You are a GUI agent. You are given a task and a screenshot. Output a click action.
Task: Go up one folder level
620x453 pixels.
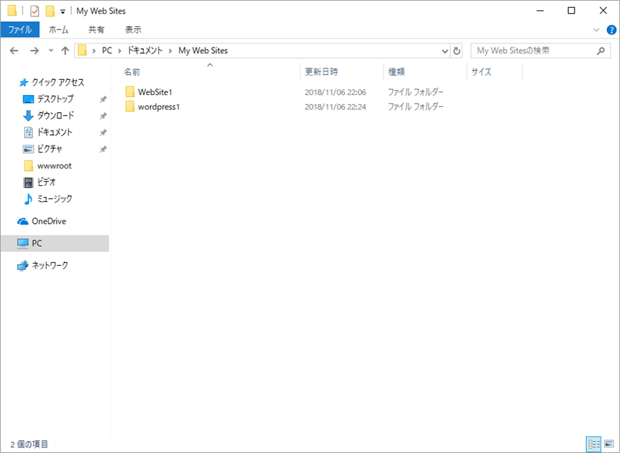(65, 50)
